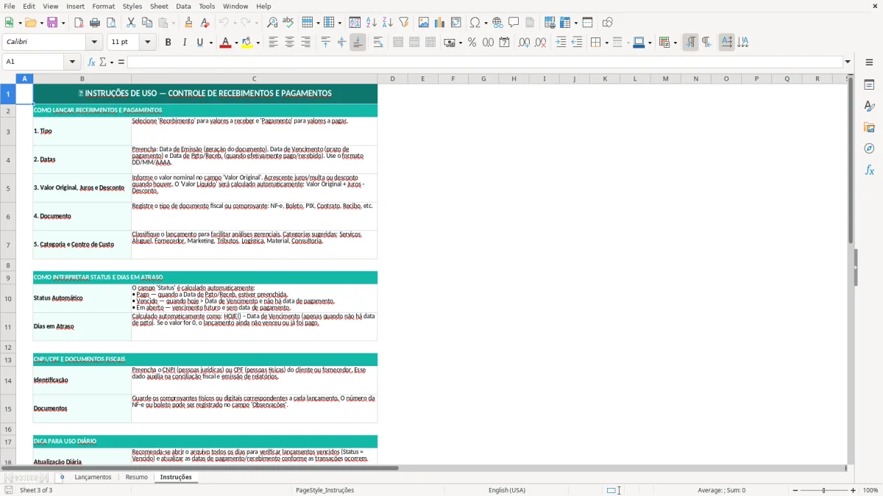The image size is (883, 496).
Task: Click the Copy icon
Action: tap(147, 23)
